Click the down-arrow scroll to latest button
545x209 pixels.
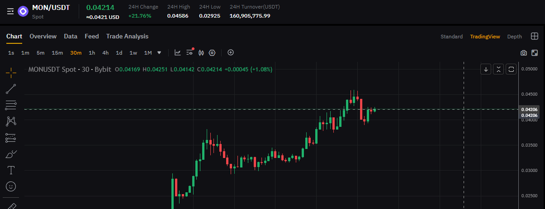[486, 69]
